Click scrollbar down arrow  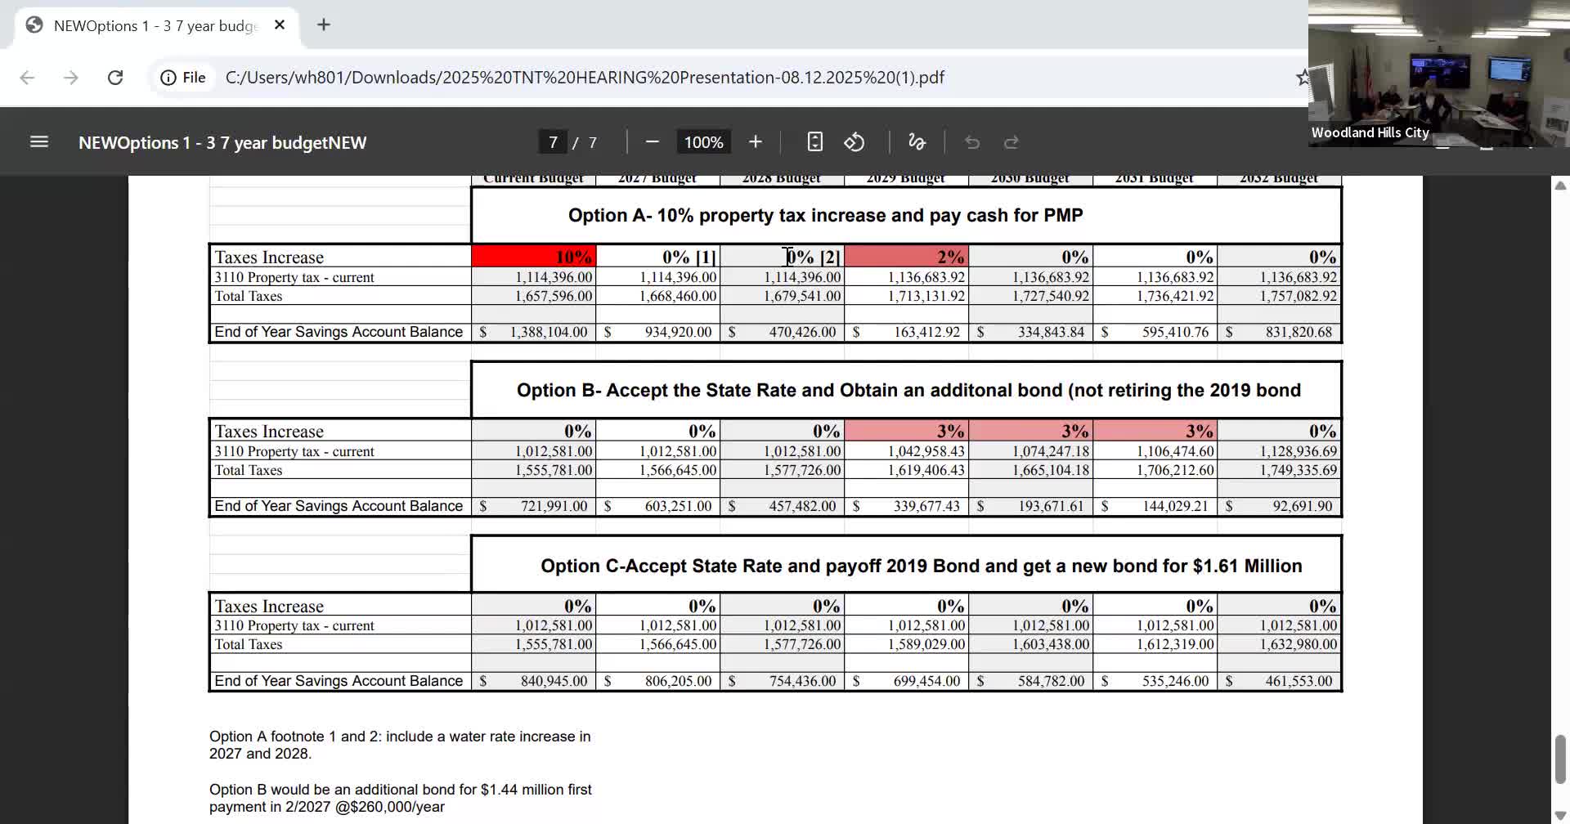coord(1560,814)
